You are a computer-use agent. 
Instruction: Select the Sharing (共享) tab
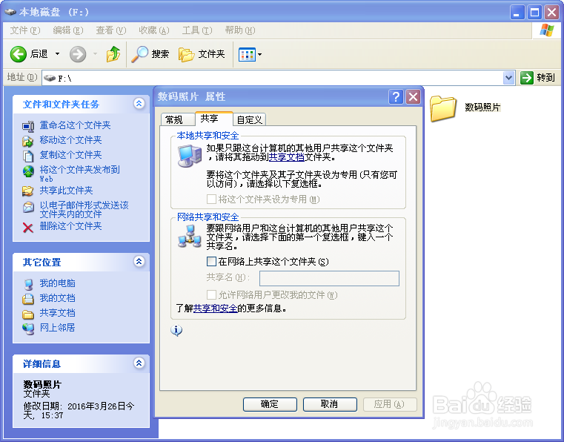click(x=214, y=119)
